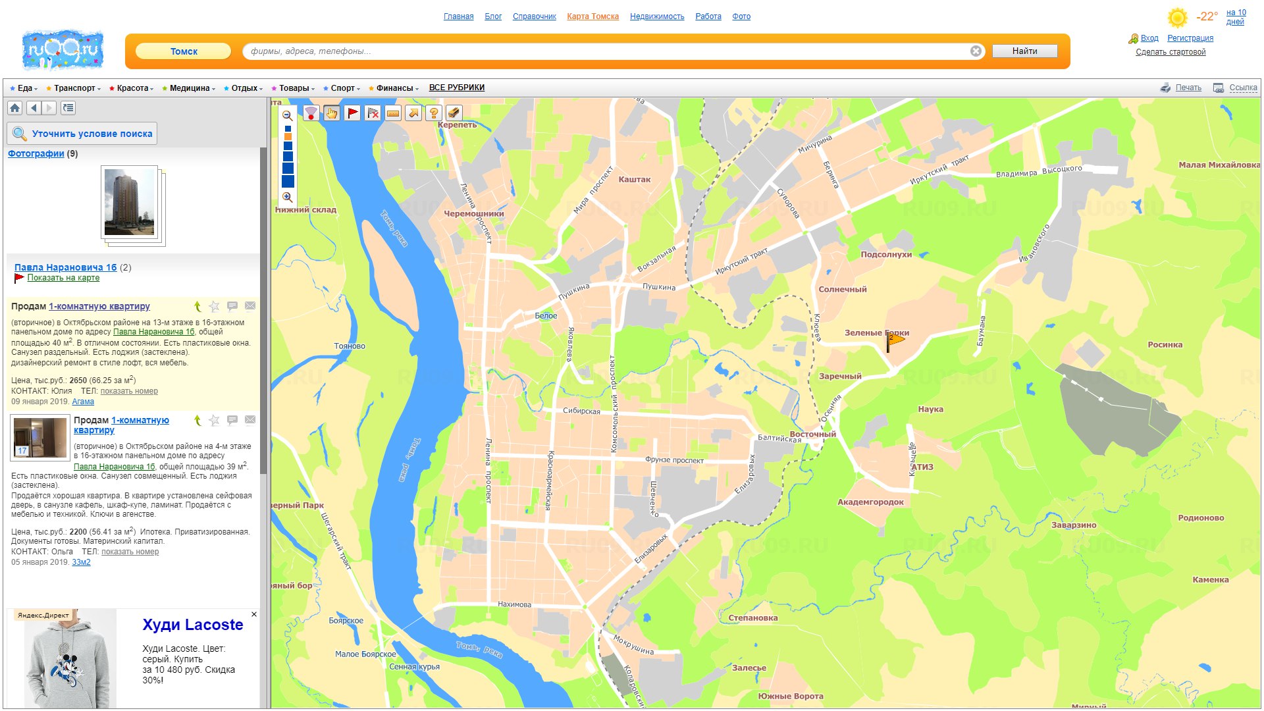Image resolution: width=1264 pixels, height=711 pixels.
Task: Open Карта Томска in top navigation
Action: click(x=592, y=16)
